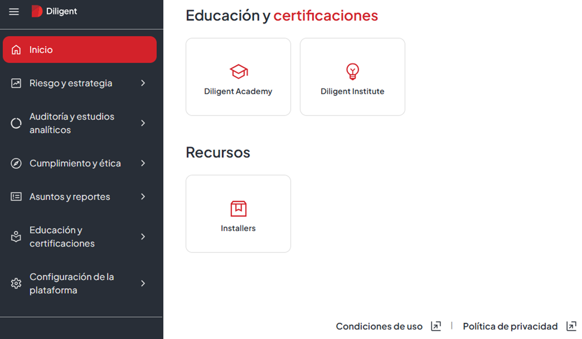Open the Diligent Academy card
This screenshot has height=339, width=582.
tap(238, 77)
